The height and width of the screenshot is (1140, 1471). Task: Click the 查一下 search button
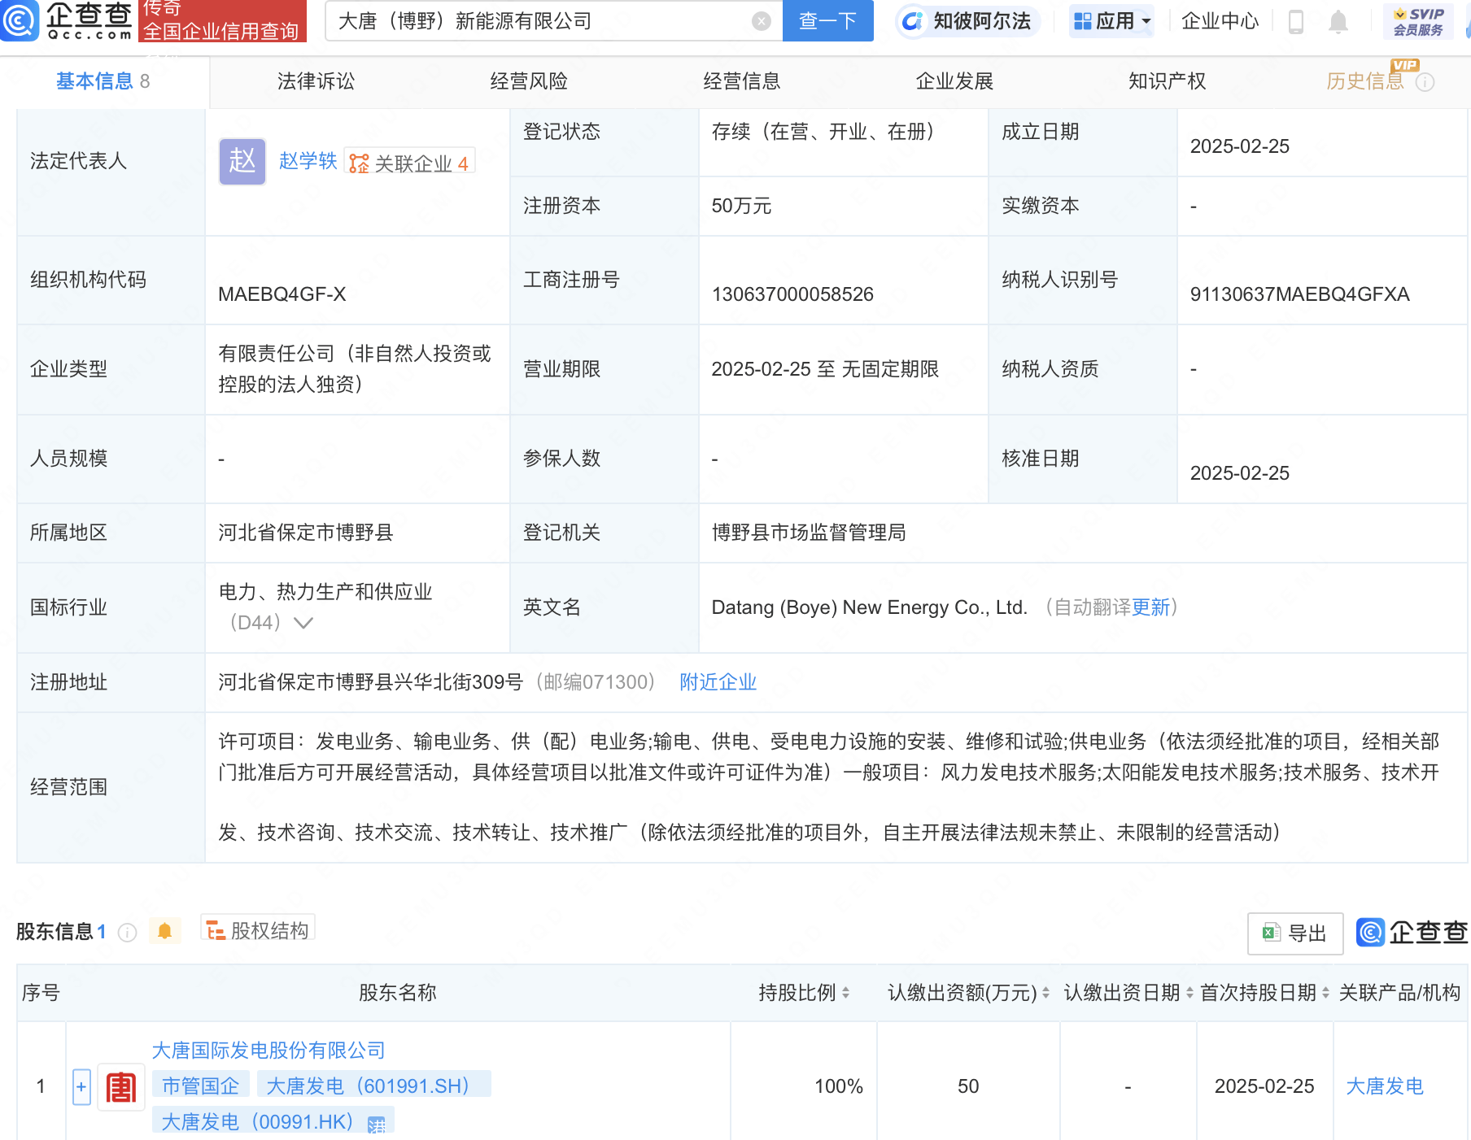point(827,20)
